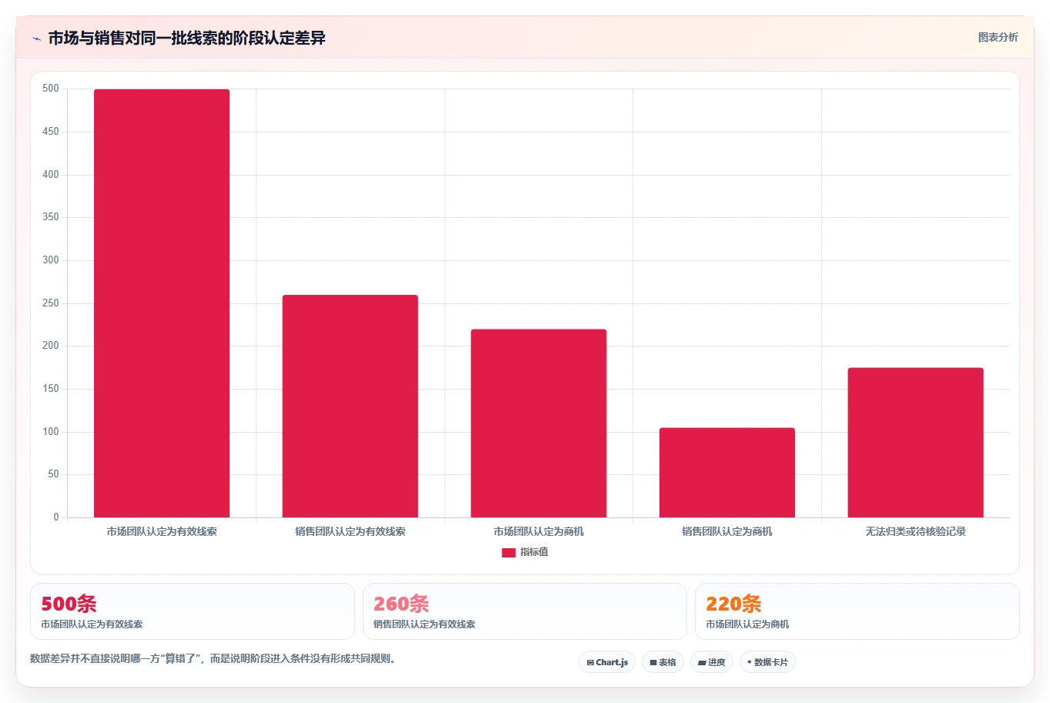Viewport: 1050px width, 703px height.
Task: Click the Chart.js tag chip
Action: (x=607, y=662)
